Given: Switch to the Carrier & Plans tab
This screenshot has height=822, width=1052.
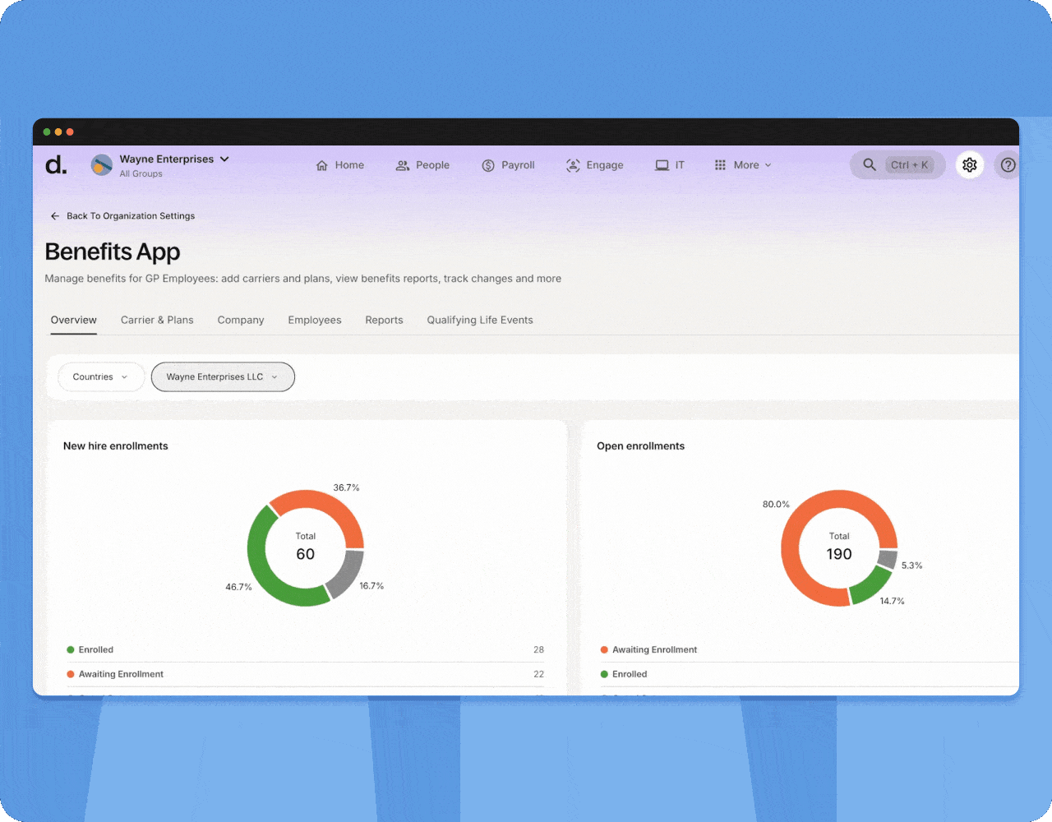Looking at the screenshot, I should (157, 320).
